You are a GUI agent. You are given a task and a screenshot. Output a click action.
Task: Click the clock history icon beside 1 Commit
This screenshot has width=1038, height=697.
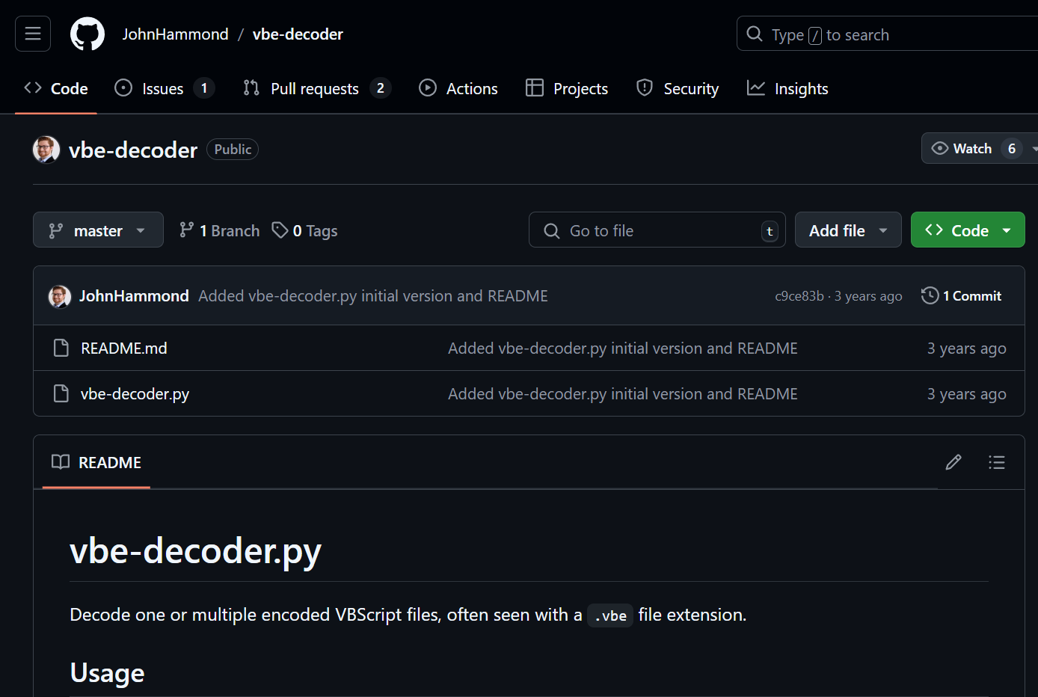[x=930, y=295]
